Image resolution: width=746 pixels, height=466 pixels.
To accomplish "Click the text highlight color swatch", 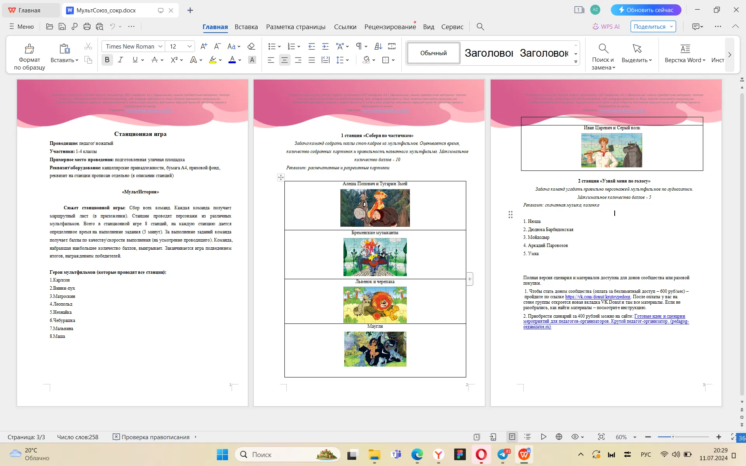I will [x=213, y=60].
